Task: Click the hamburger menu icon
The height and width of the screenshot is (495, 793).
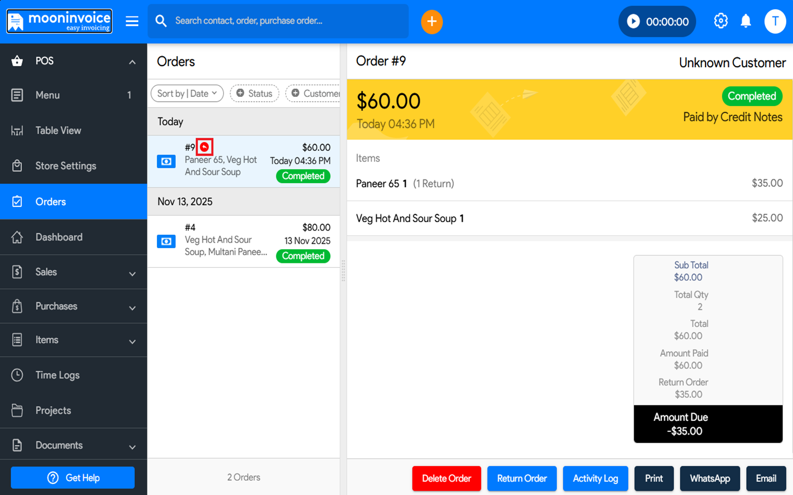Action: tap(132, 21)
